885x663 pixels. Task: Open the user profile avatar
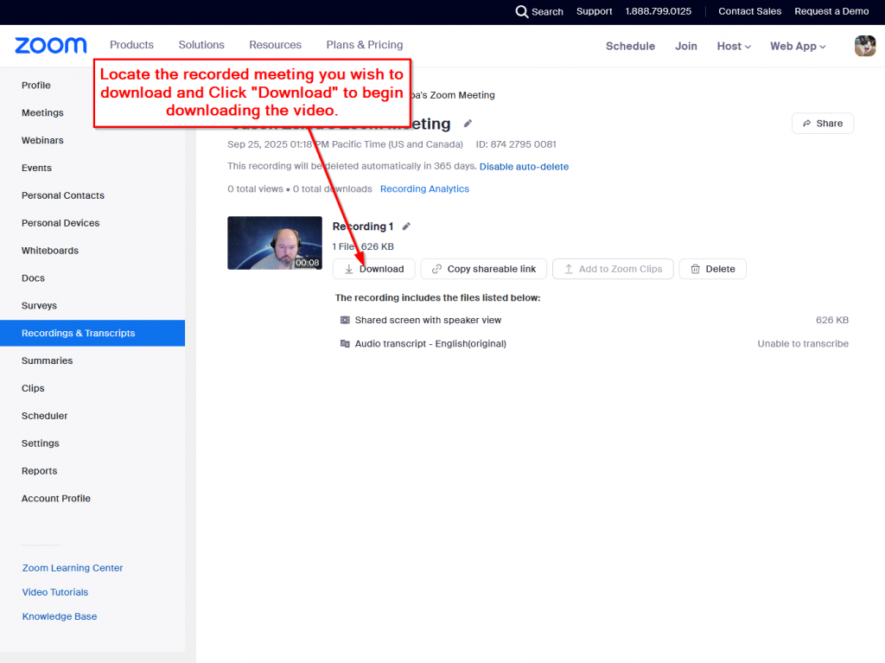[x=864, y=46]
